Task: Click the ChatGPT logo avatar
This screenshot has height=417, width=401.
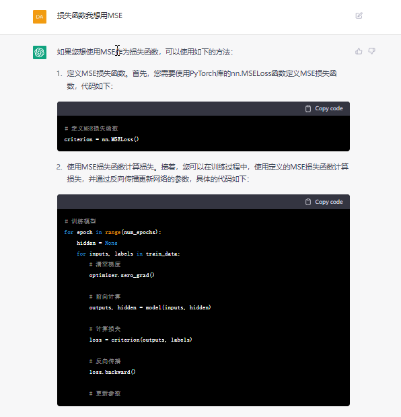Action: click(x=40, y=52)
